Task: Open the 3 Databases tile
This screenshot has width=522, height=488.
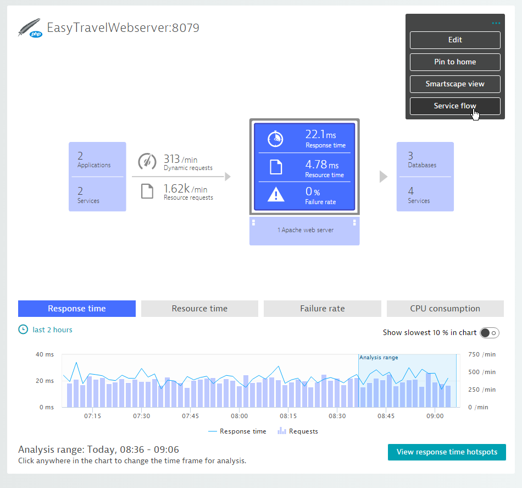Action: pyautogui.click(x=425, y=160)
